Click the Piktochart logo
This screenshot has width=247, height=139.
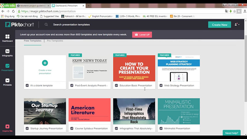[x=19, y=25]
